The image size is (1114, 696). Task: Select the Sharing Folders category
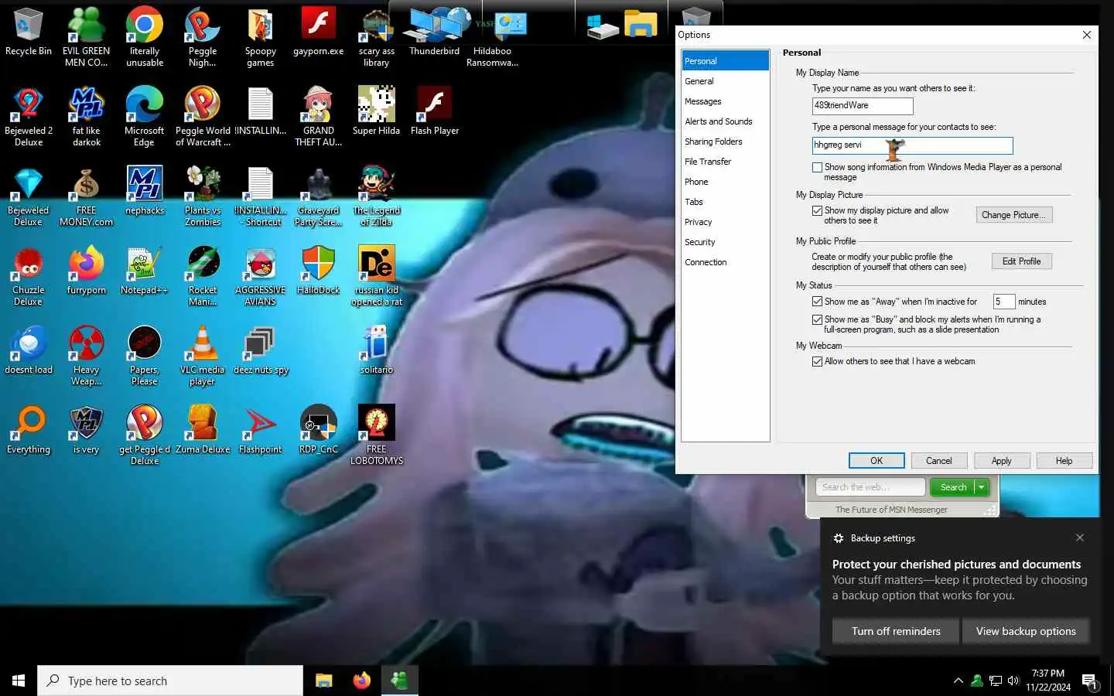(x=725, y=142)
